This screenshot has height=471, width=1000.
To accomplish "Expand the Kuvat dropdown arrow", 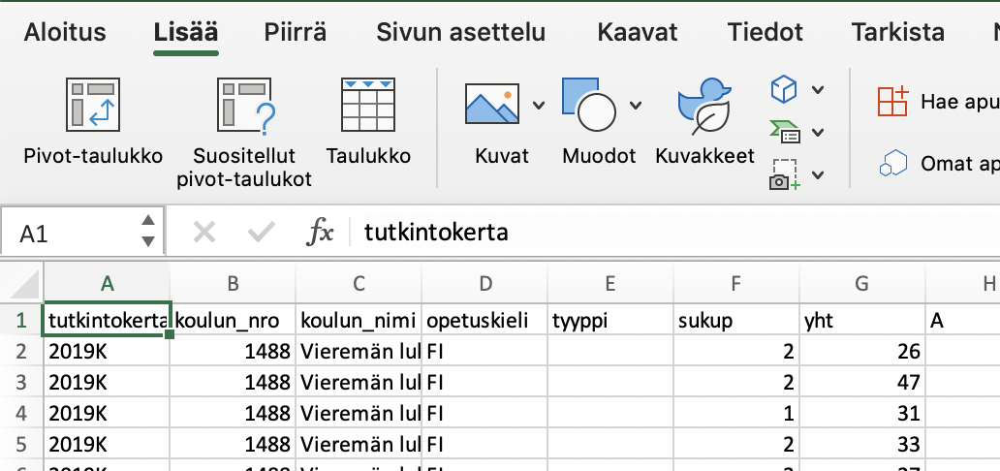I will [x=539, y=105].
